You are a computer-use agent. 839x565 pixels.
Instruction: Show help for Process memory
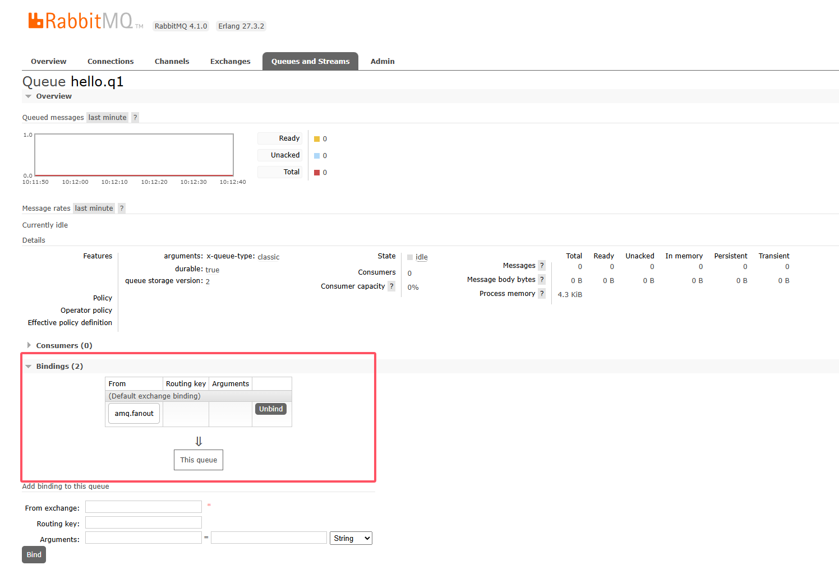(x=542, y=294)
